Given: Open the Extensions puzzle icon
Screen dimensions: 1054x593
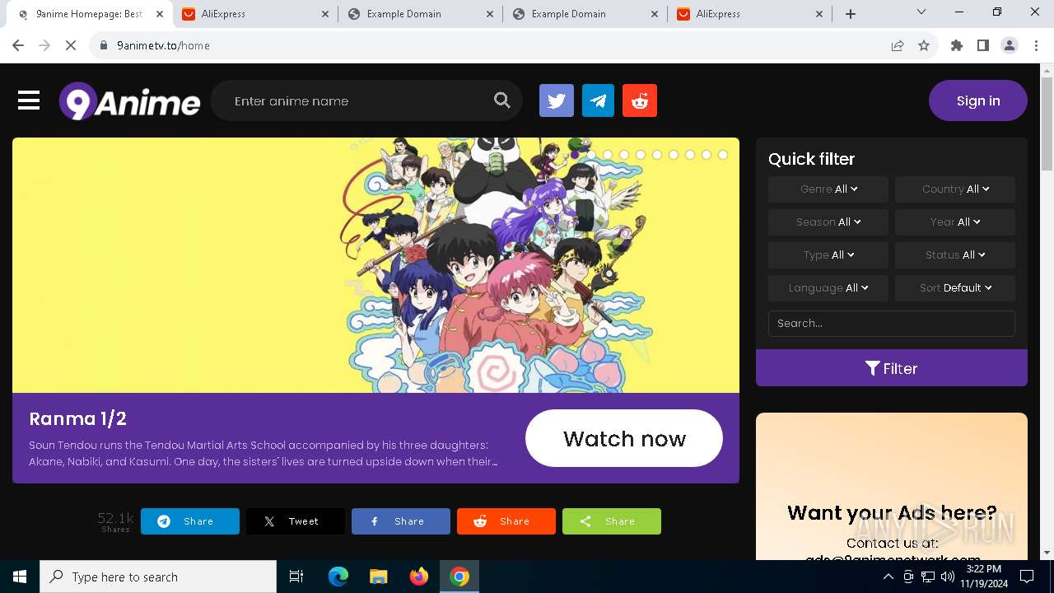Looking at the screenshot, I should [x=957, y=45].
